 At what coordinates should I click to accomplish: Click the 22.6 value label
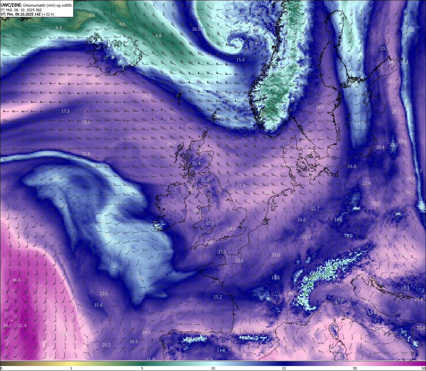point(421,328)
